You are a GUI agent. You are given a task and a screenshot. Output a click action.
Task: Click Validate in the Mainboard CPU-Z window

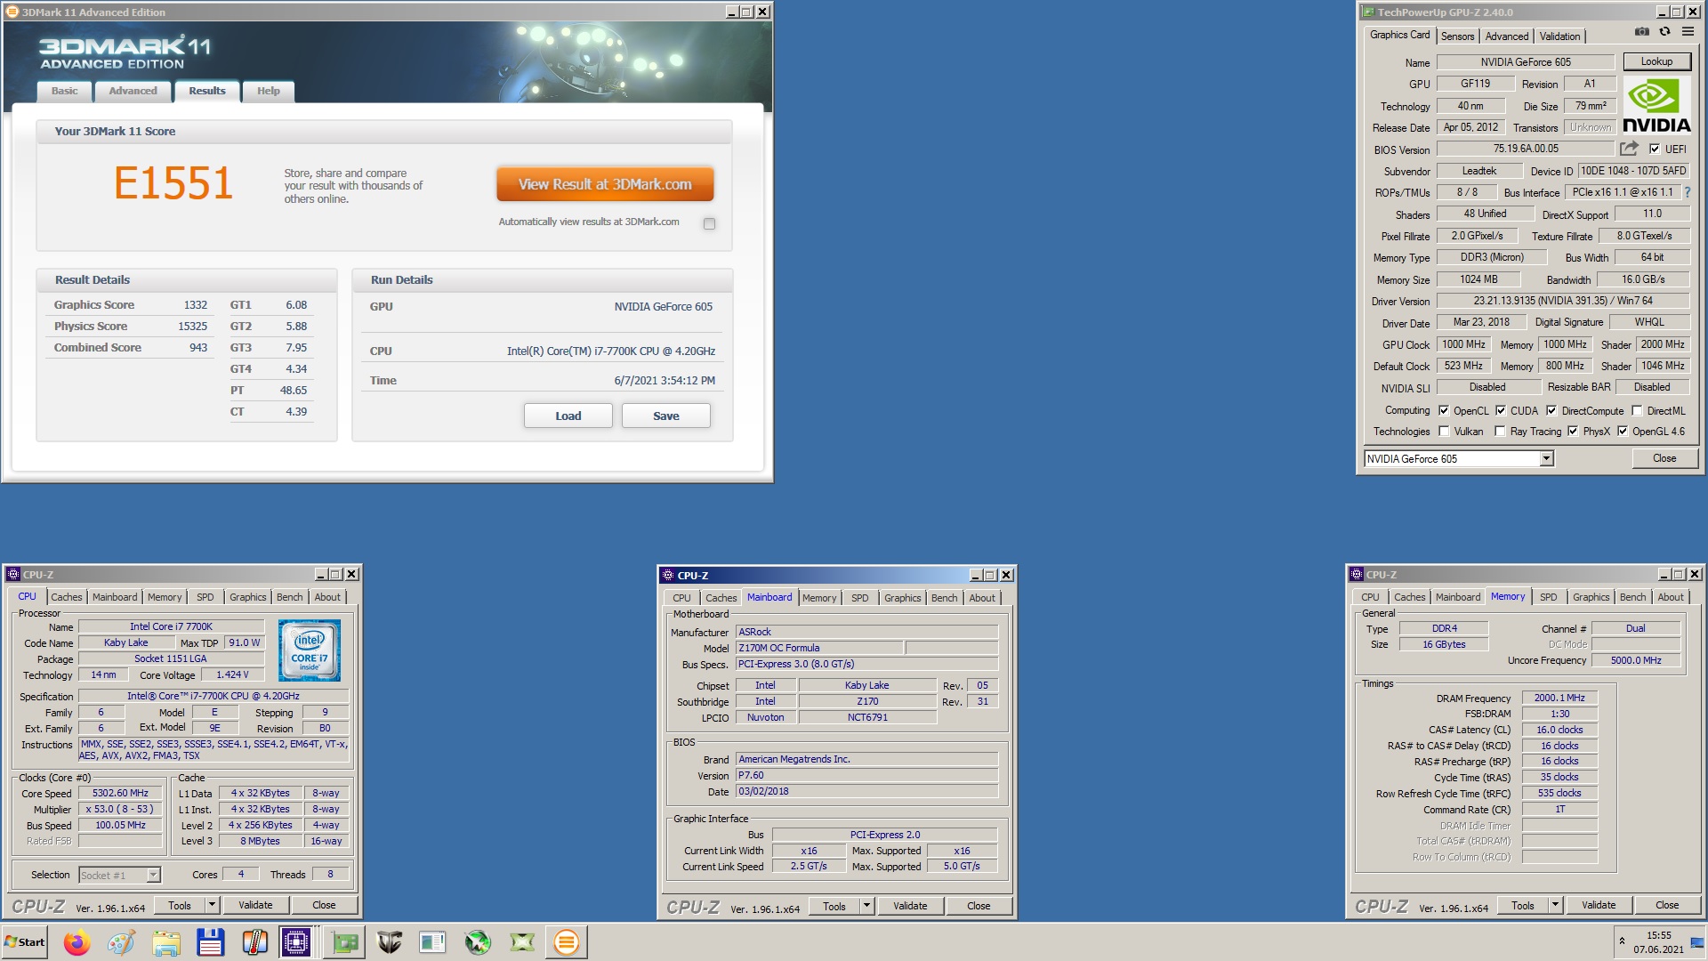click(910, 906)
